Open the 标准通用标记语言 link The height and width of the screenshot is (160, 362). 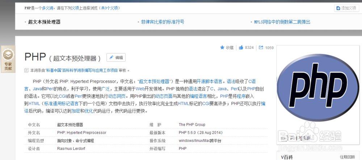point(62,104)
